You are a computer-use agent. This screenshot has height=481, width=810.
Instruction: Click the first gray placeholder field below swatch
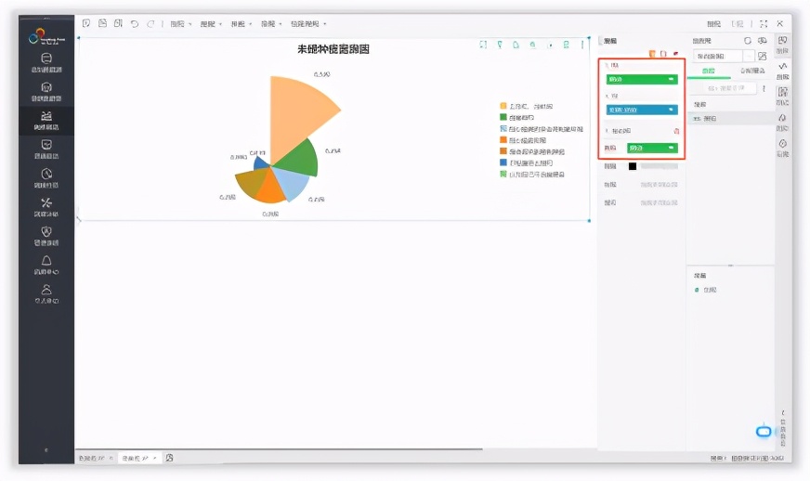660,185
